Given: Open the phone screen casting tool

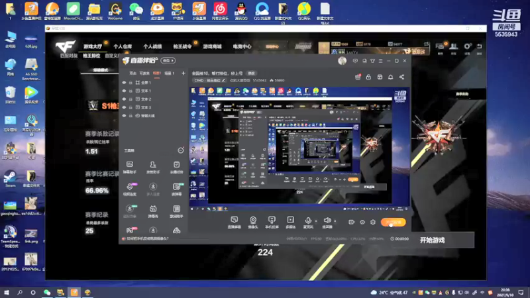Looking at the screenshot, I should pyautogui.click(x=272, y=223).
